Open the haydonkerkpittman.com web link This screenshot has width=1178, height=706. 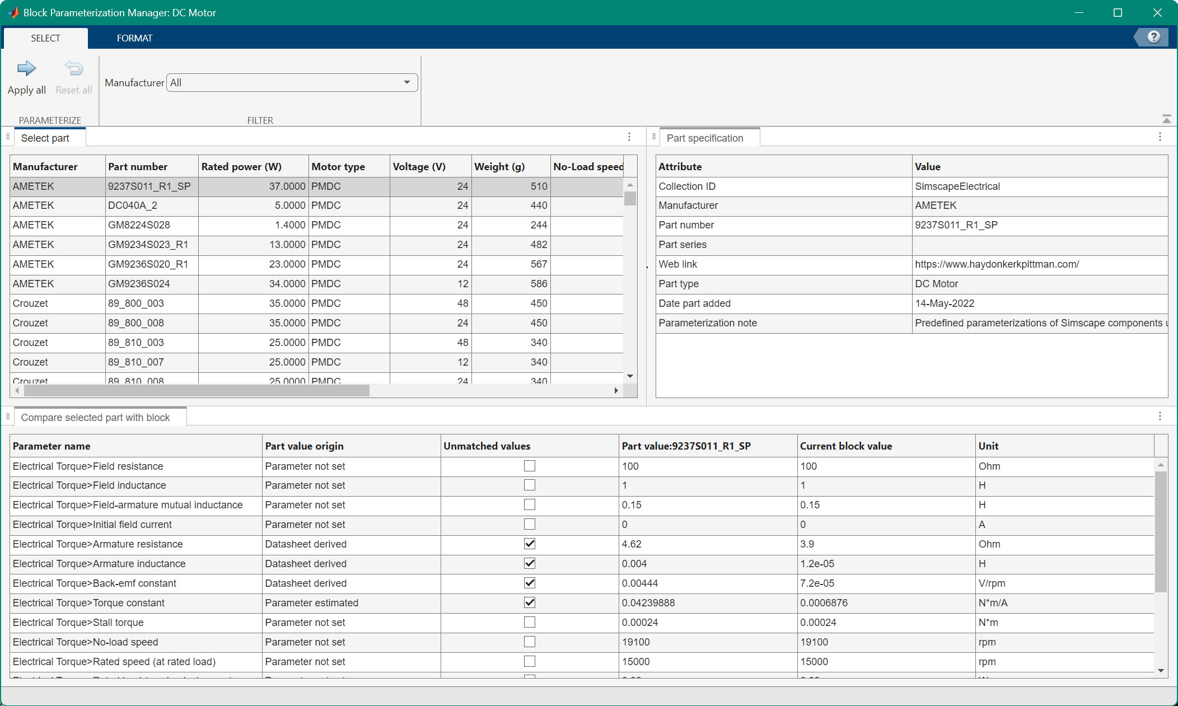997,264
